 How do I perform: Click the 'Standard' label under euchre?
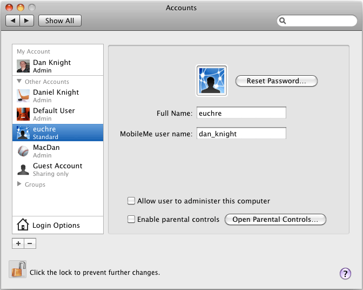(45, 137)
